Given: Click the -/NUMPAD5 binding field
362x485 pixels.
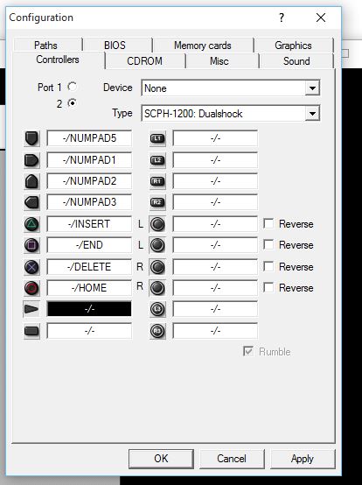Looking at the screenshot, I should click(x=89, y=138).
